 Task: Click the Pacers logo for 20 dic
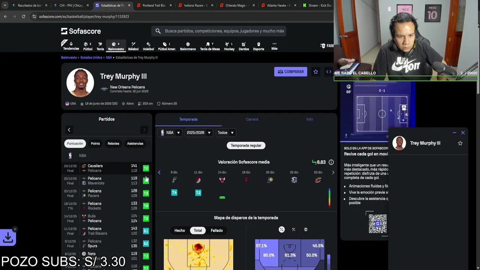(270, 180)
